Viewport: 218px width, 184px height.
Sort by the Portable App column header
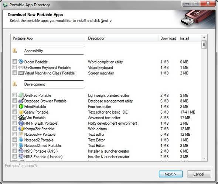(x=48, y=38)
